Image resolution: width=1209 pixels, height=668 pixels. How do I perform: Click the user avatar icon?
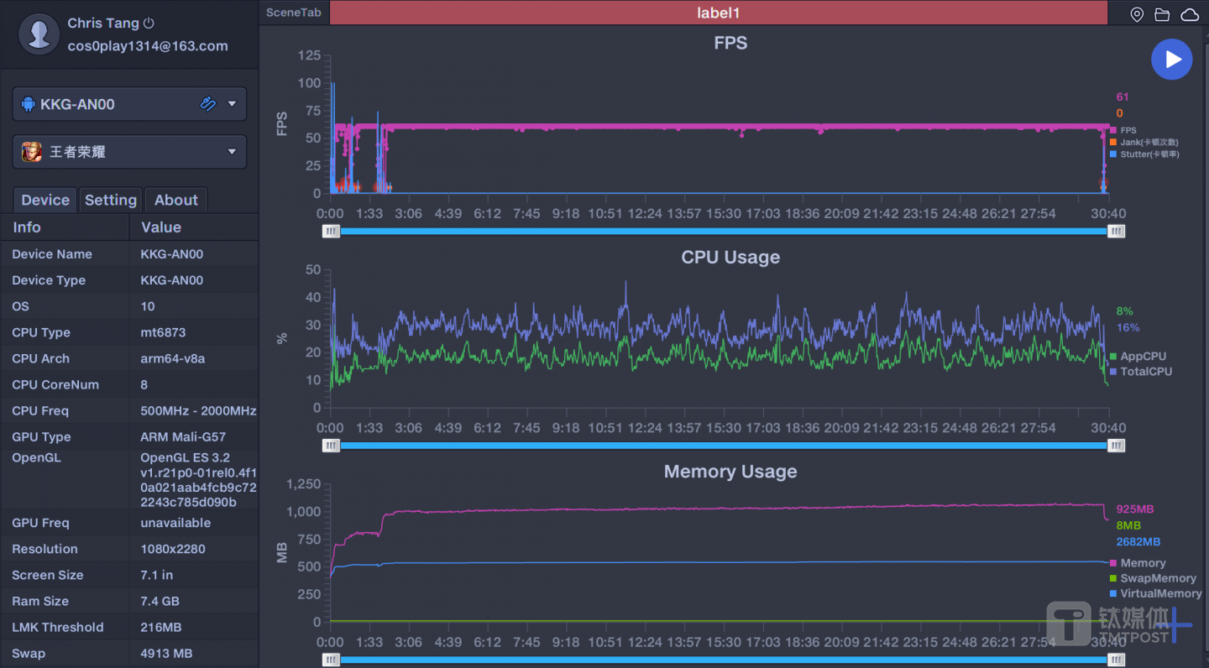39,34
